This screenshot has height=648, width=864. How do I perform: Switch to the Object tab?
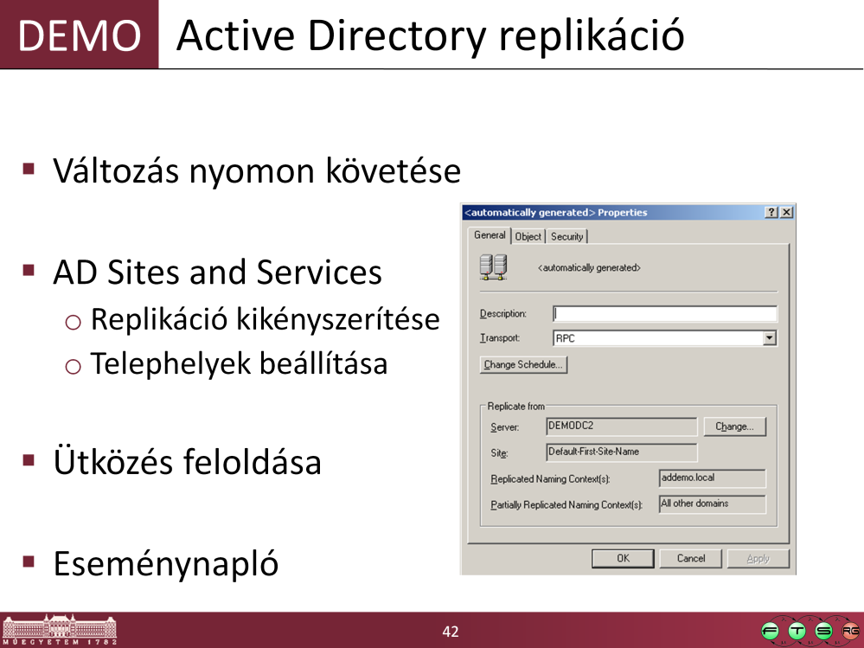(x=528, y=236)
